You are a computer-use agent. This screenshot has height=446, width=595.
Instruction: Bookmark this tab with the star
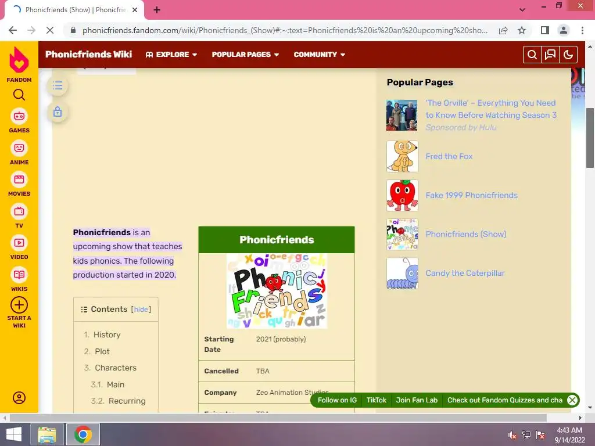click(x=522, y=30)
